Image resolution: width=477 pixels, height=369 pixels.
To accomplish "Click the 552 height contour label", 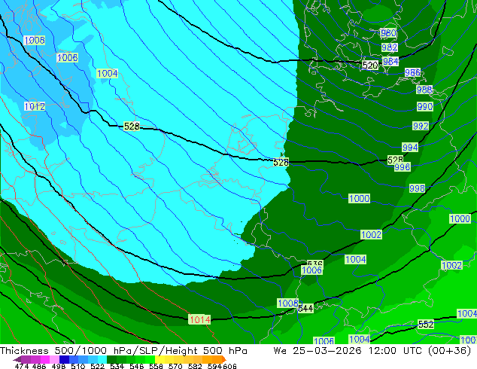I will (426, 325).
